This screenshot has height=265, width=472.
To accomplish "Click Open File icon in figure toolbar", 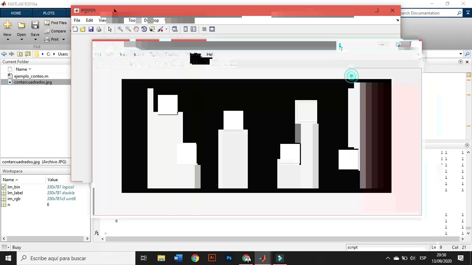I will point(83,29).
